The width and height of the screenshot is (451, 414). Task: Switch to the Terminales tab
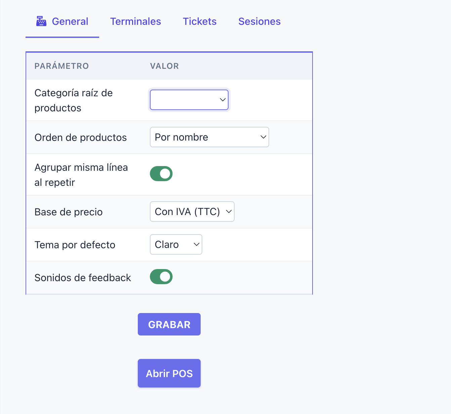[x=135, y=21]
